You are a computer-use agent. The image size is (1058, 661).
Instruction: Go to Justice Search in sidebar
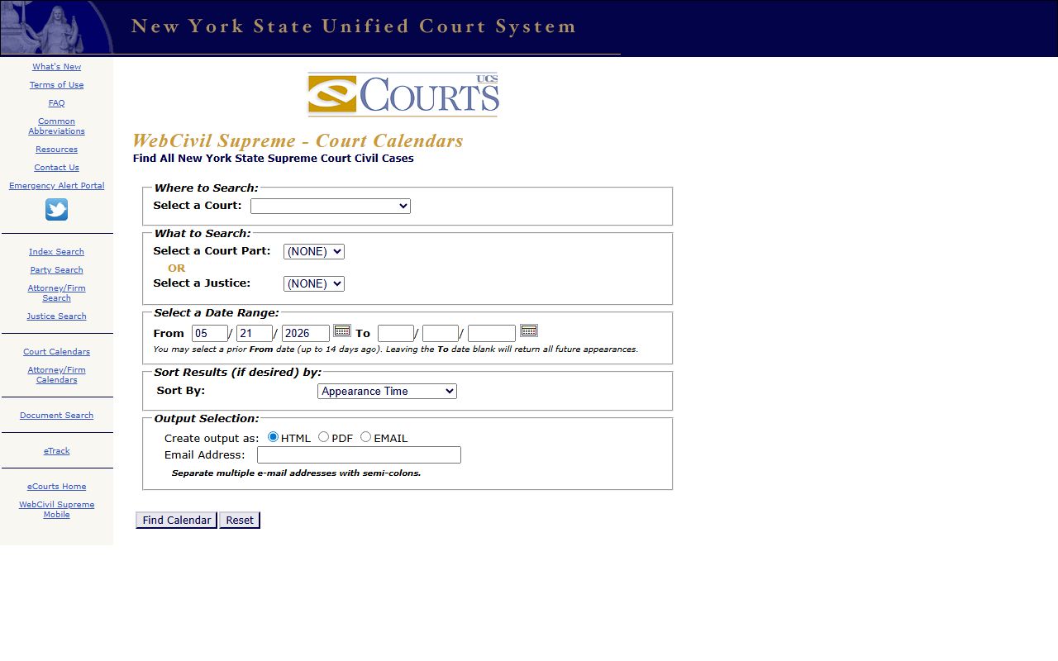pos(56,316)
